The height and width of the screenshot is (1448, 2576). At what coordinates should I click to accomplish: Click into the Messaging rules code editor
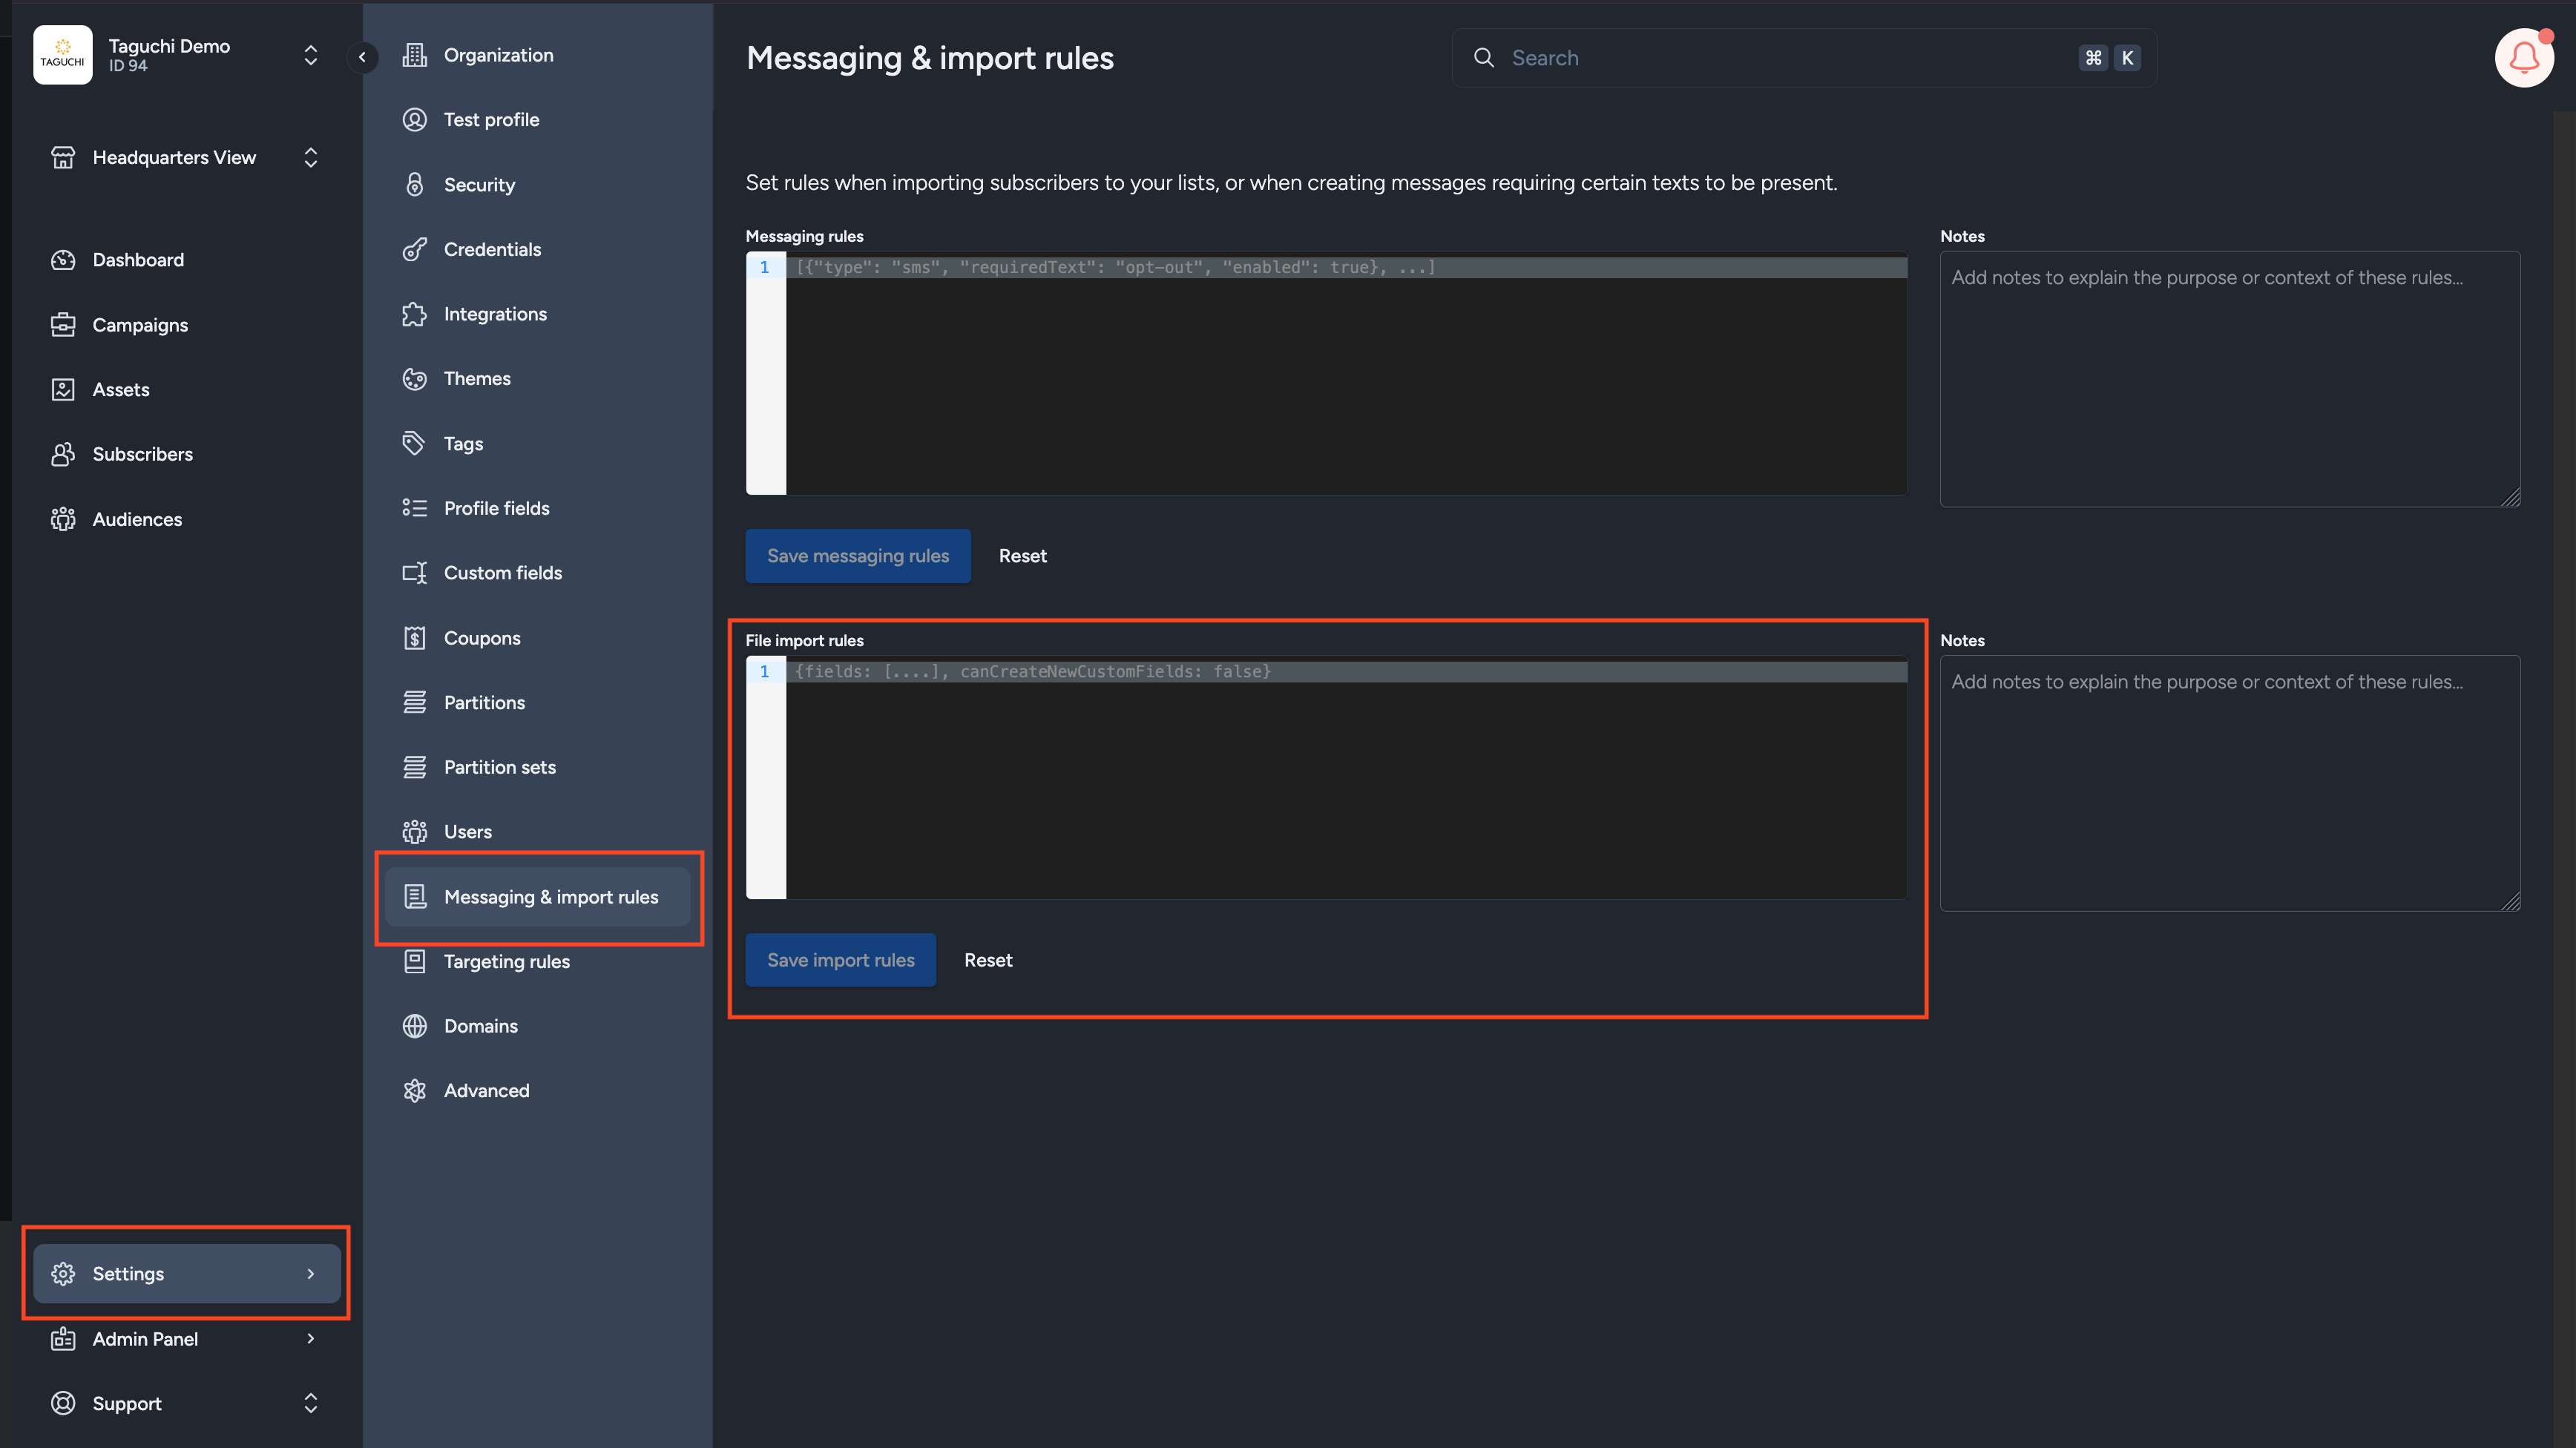[x=1326, y=373]
